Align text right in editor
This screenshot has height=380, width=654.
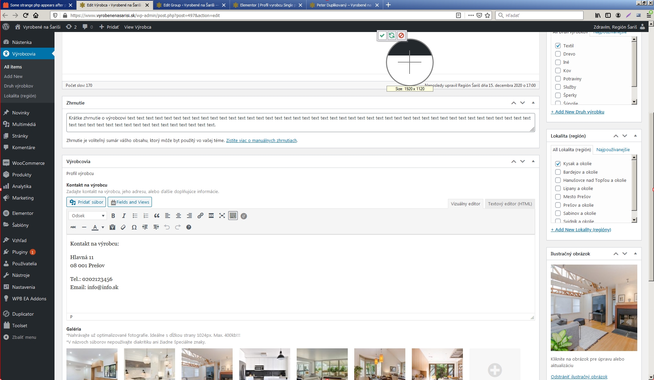[189, 216]
